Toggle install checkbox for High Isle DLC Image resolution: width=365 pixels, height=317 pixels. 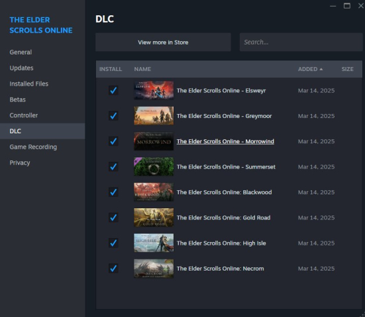113,243
